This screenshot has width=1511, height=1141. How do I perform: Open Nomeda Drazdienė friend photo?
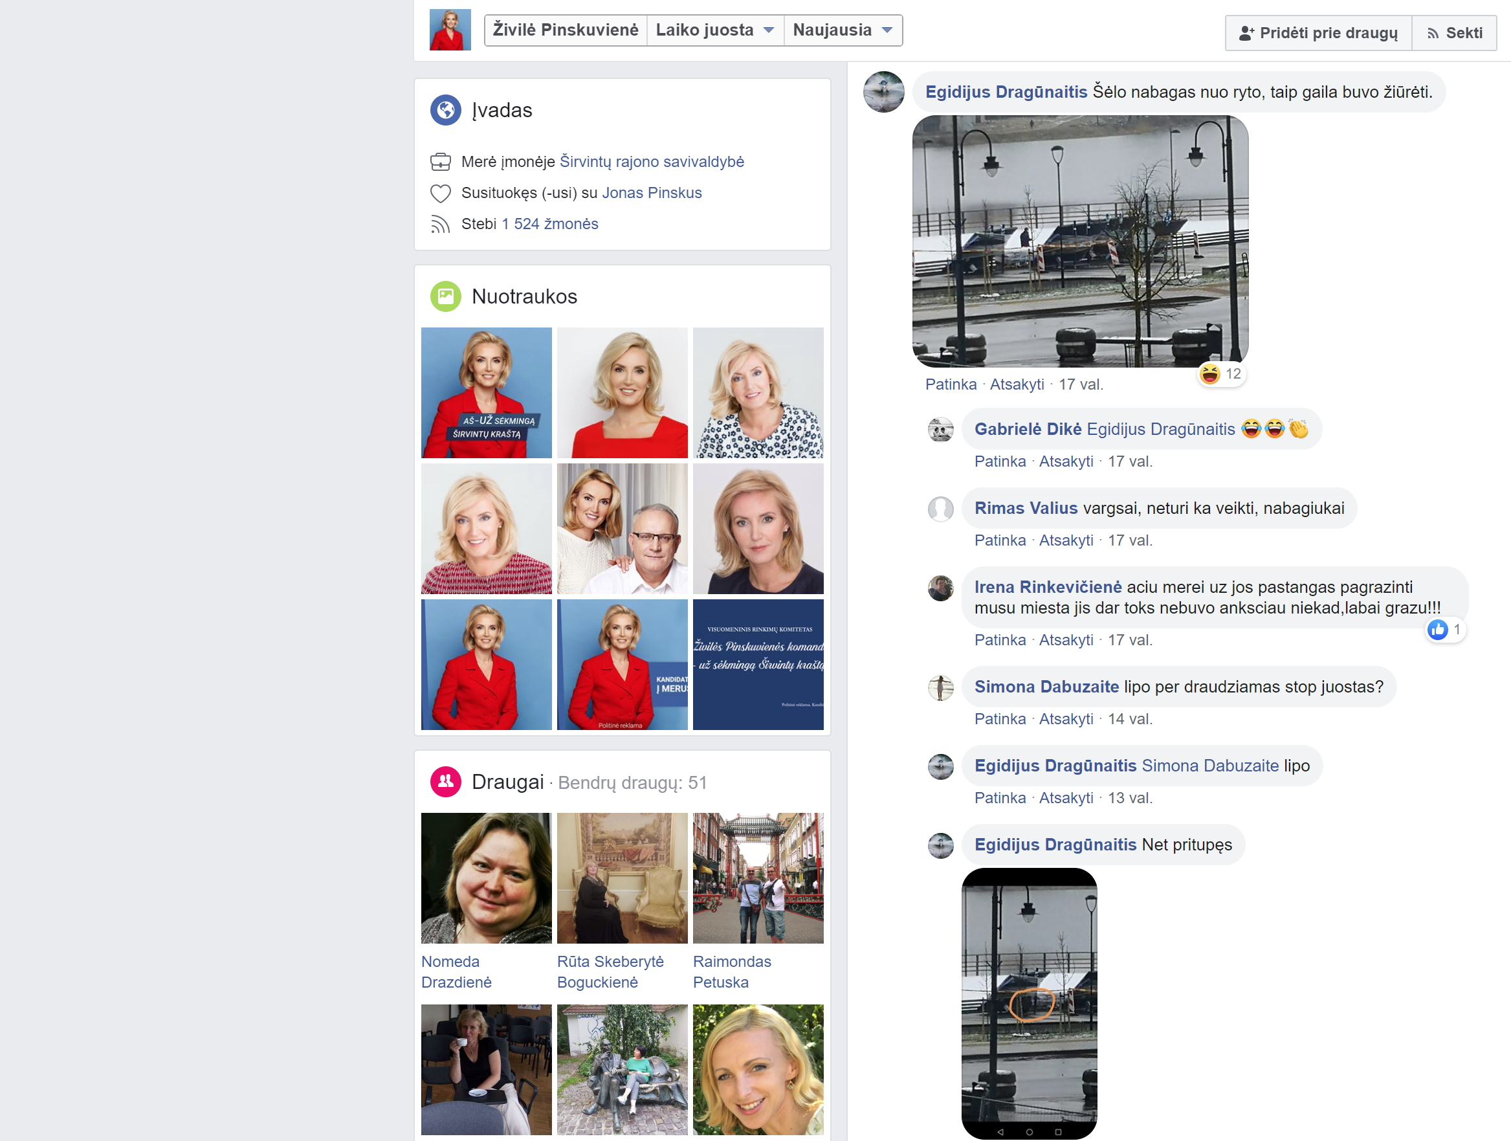point(486,878)
